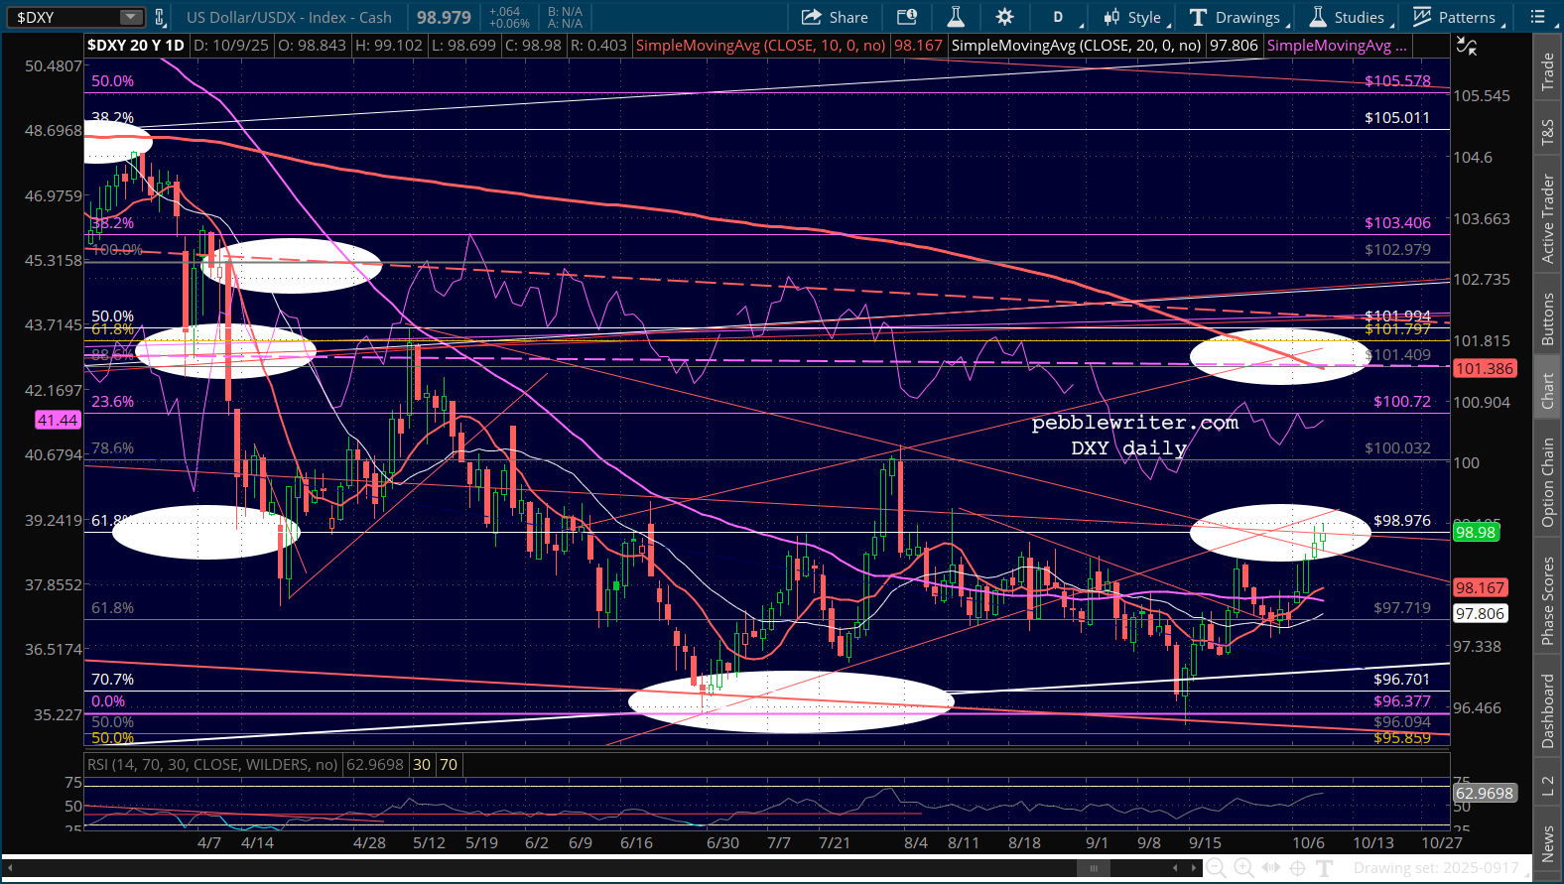The height and width of the screenshot is (884, 1564).
Task: Toggle the crosshair target tool
Action: 1297,868
